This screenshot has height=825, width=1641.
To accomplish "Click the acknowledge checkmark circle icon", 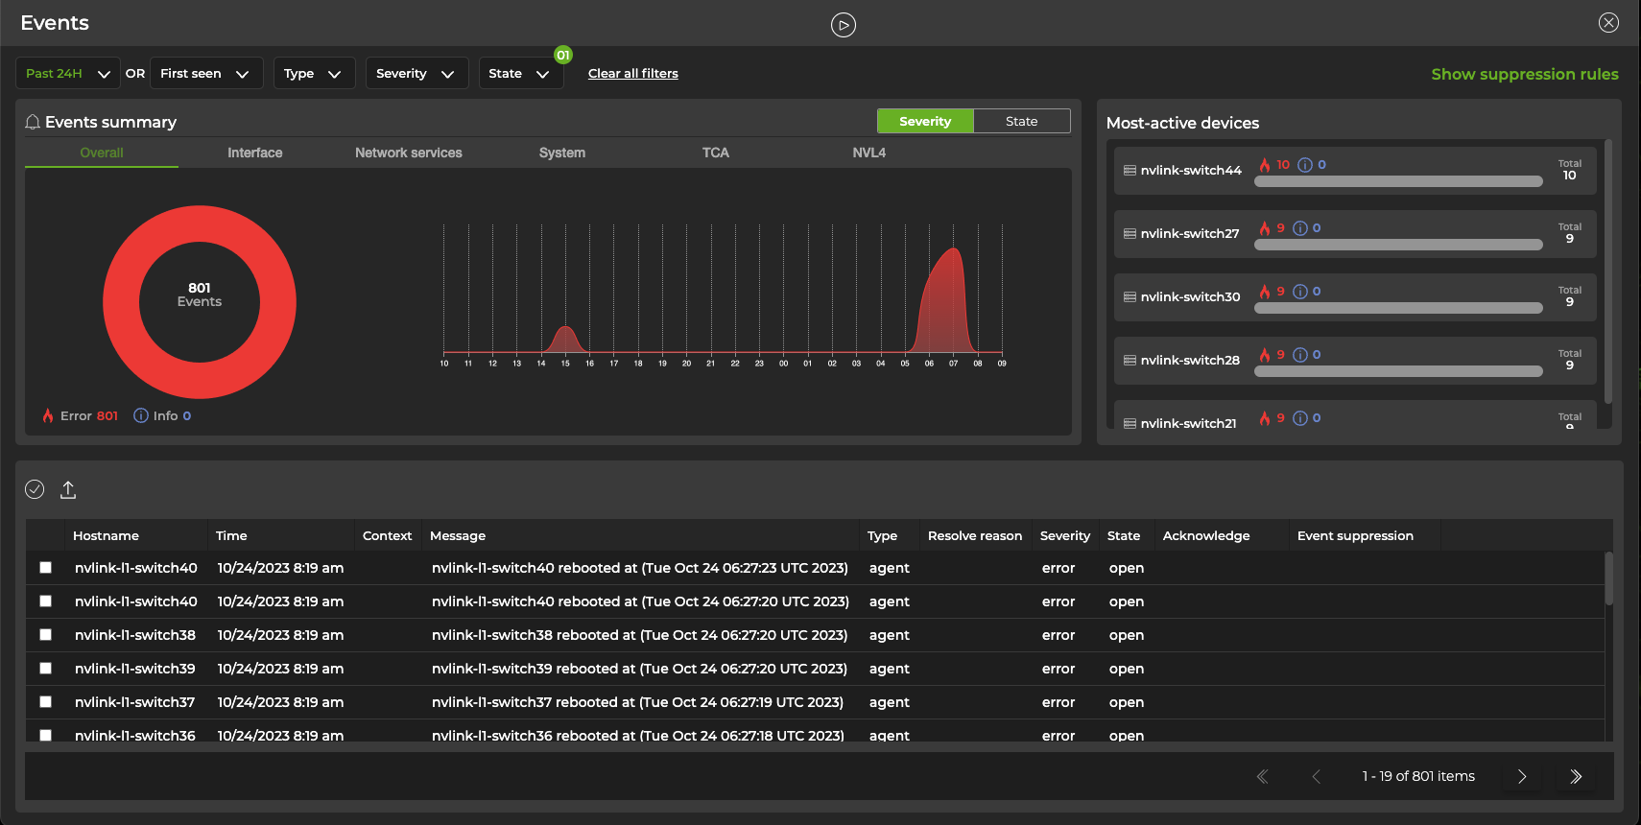I will [35, 489].
